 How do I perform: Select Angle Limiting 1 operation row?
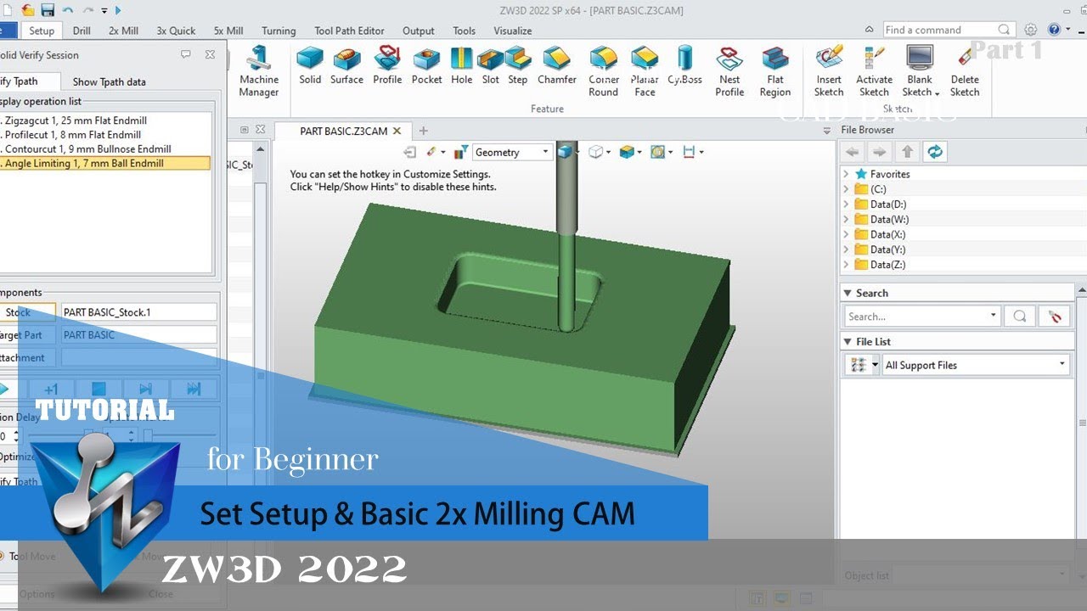tap(105, 163)
